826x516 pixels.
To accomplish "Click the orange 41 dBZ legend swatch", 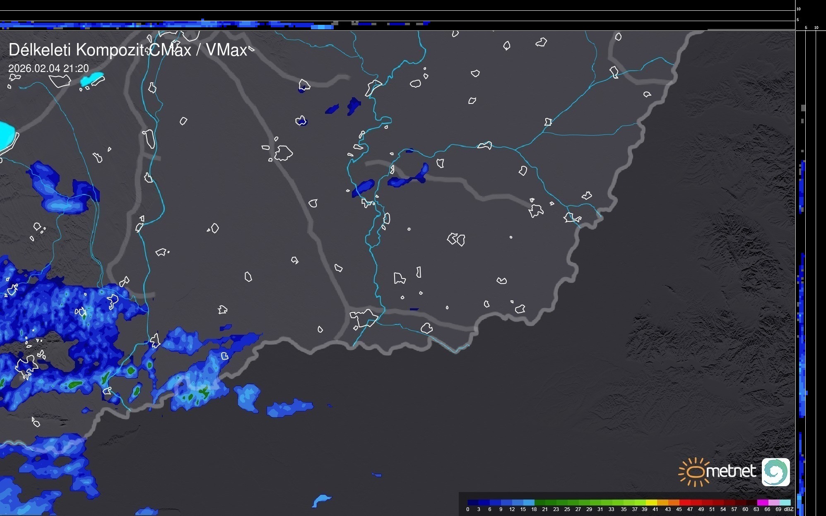I will click(x=662, y=502).
